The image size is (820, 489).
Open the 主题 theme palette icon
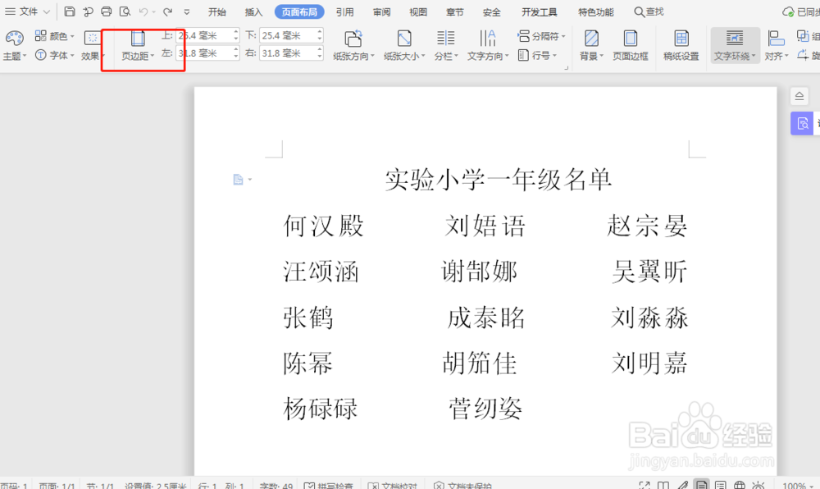click(14, 39)
